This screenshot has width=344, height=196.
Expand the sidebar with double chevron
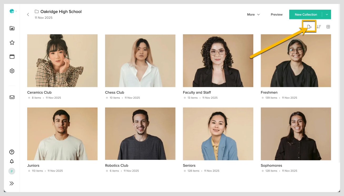tap(12, 184)
